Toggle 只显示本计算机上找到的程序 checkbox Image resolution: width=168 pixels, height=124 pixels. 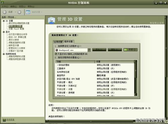point(56,54)
